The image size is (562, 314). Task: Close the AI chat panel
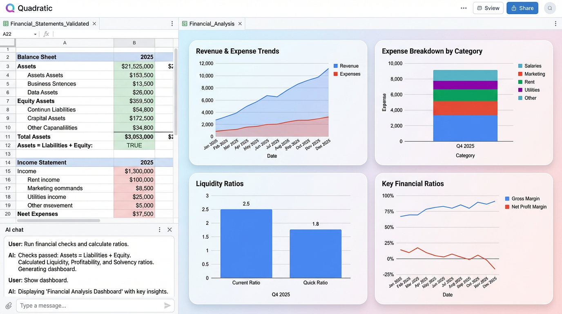click(x=169, y=230)
